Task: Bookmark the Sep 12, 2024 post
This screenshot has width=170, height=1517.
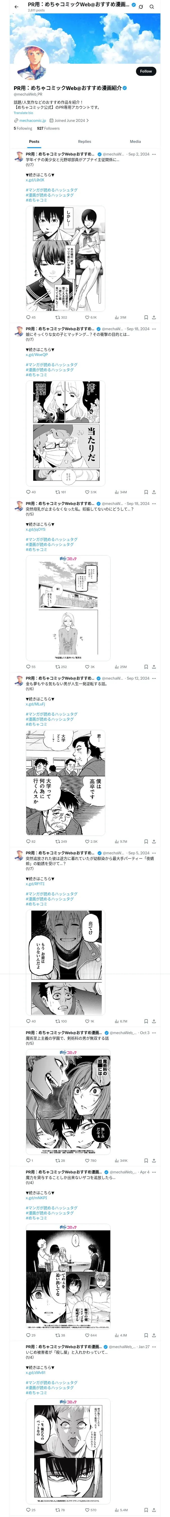Action: [146, 841]
